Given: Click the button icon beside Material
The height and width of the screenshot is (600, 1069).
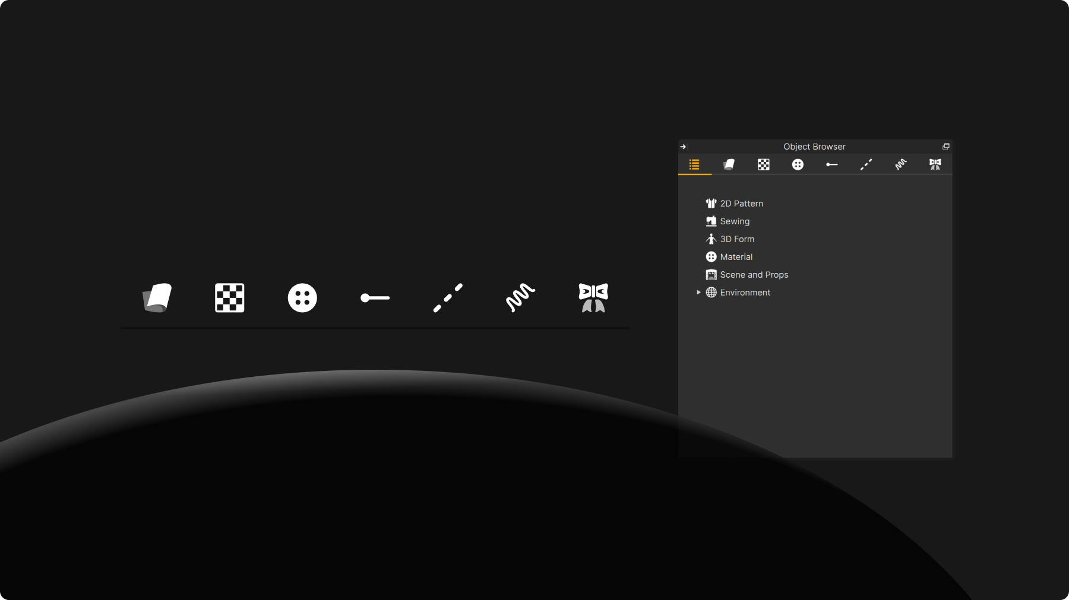Looking at the screenshot, I should point(711,257).
